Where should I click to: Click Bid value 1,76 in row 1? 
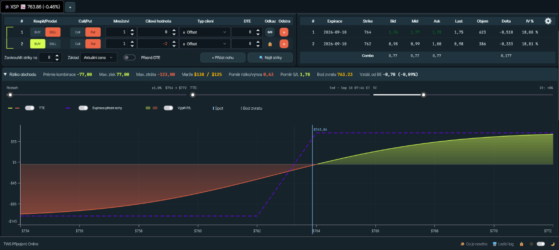tap(393, 32)
